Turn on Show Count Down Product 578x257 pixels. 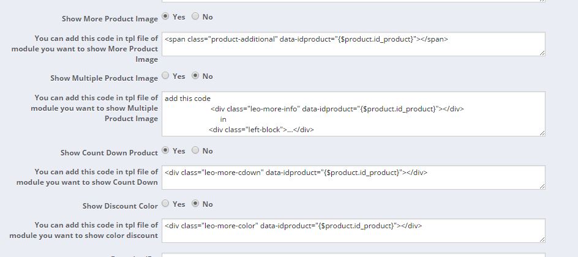click(x=166, y=151)
